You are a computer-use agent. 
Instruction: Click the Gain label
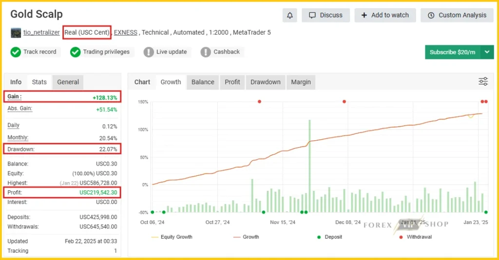(14, 96)
